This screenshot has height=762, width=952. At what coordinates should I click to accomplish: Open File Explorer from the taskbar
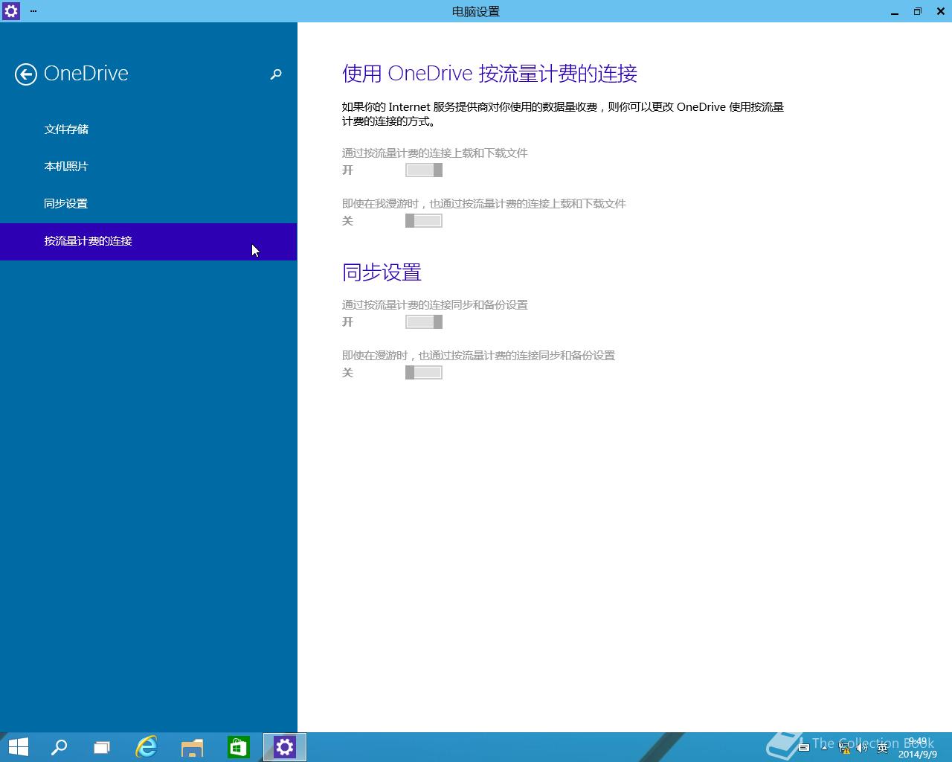(x=192, y=747)
